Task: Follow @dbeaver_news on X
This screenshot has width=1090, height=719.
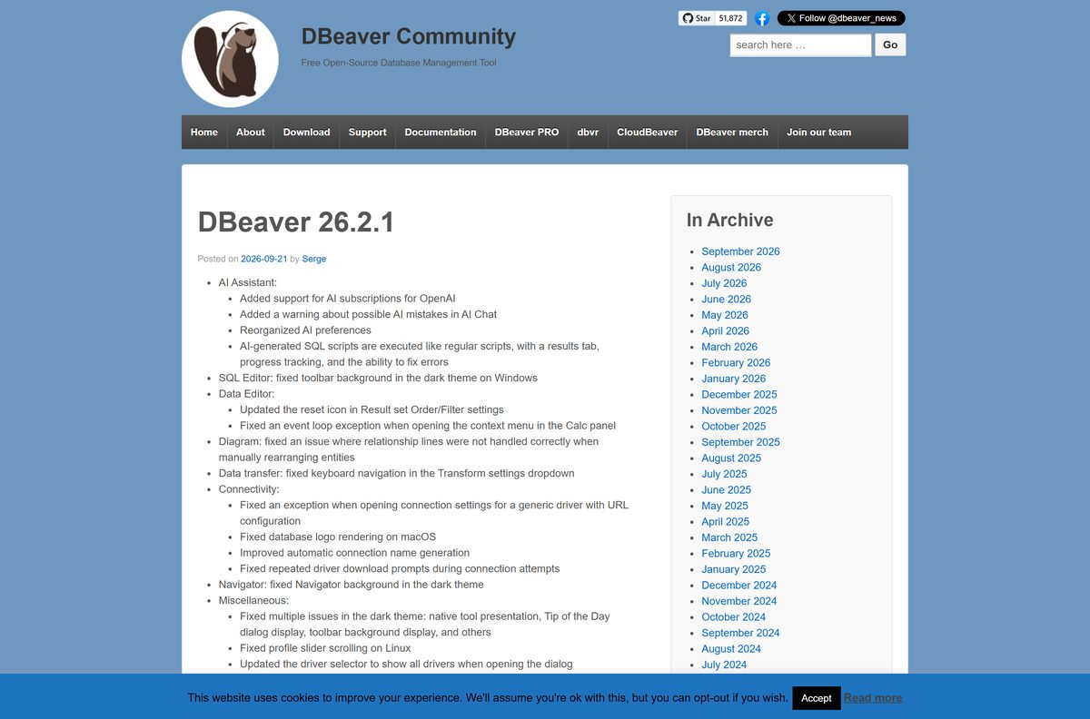Action: [841, 18]
